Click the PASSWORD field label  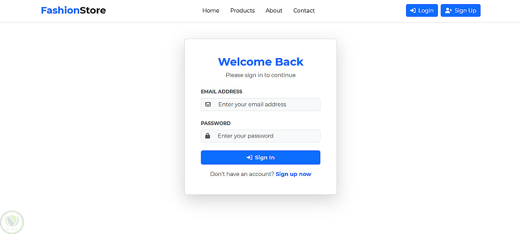click(216, 123)
